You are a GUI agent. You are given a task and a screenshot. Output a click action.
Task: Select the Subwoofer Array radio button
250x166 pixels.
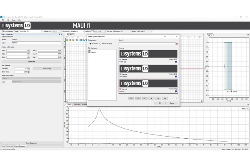(x=100, y=44)
